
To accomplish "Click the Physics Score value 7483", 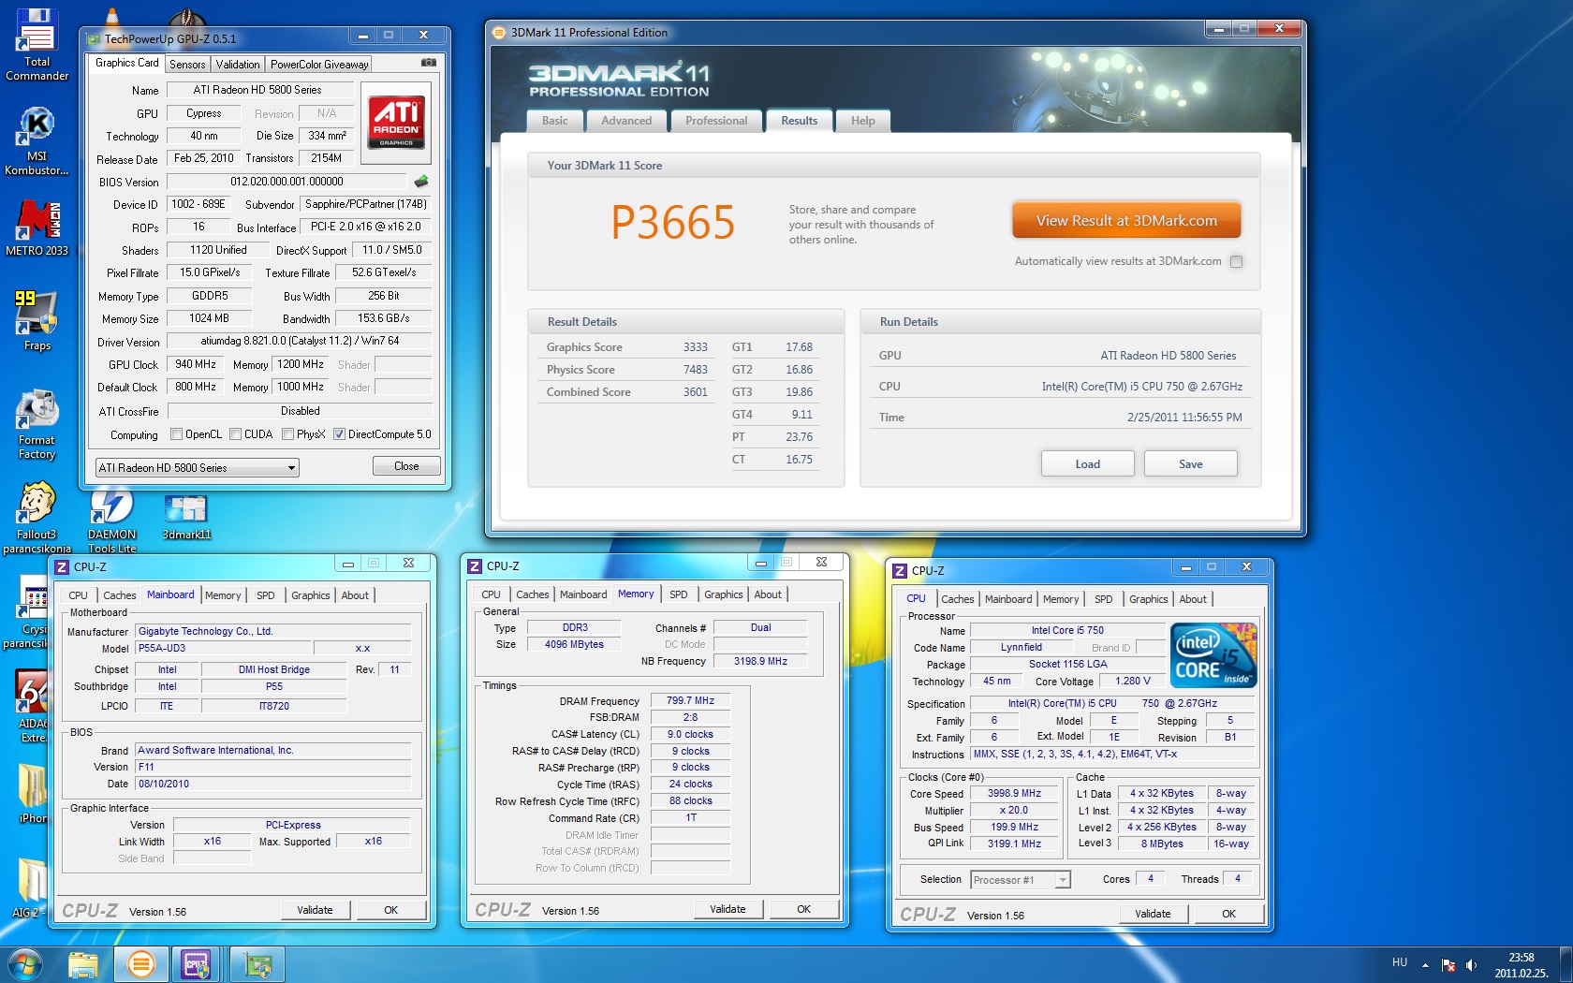I will point(695,370).
